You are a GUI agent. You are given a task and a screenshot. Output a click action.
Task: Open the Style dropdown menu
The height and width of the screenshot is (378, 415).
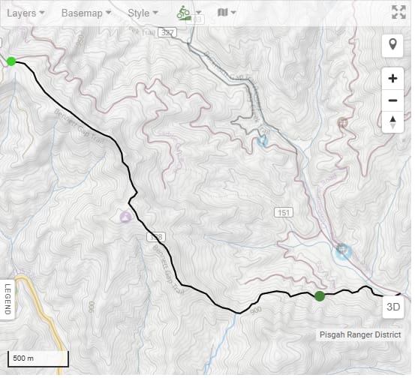click(143, 13)
